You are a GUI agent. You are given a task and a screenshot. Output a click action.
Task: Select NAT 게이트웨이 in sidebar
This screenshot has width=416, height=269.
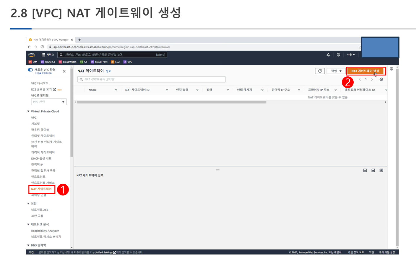pos(41,189)
